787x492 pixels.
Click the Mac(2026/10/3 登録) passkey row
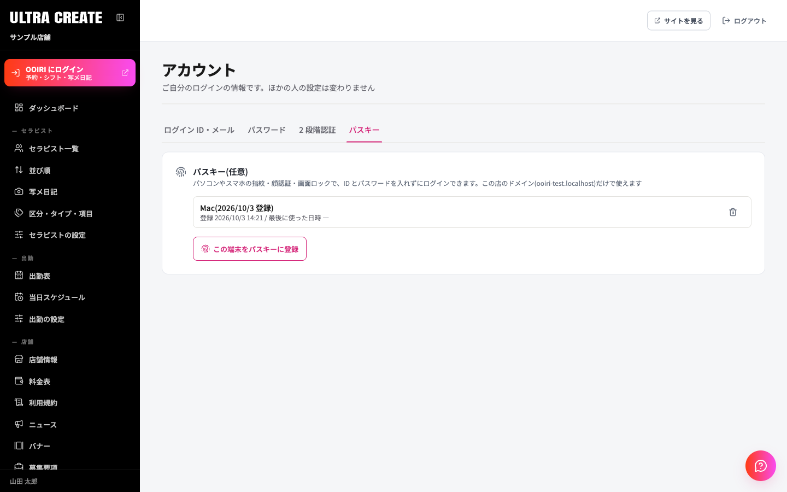point(472,212)
